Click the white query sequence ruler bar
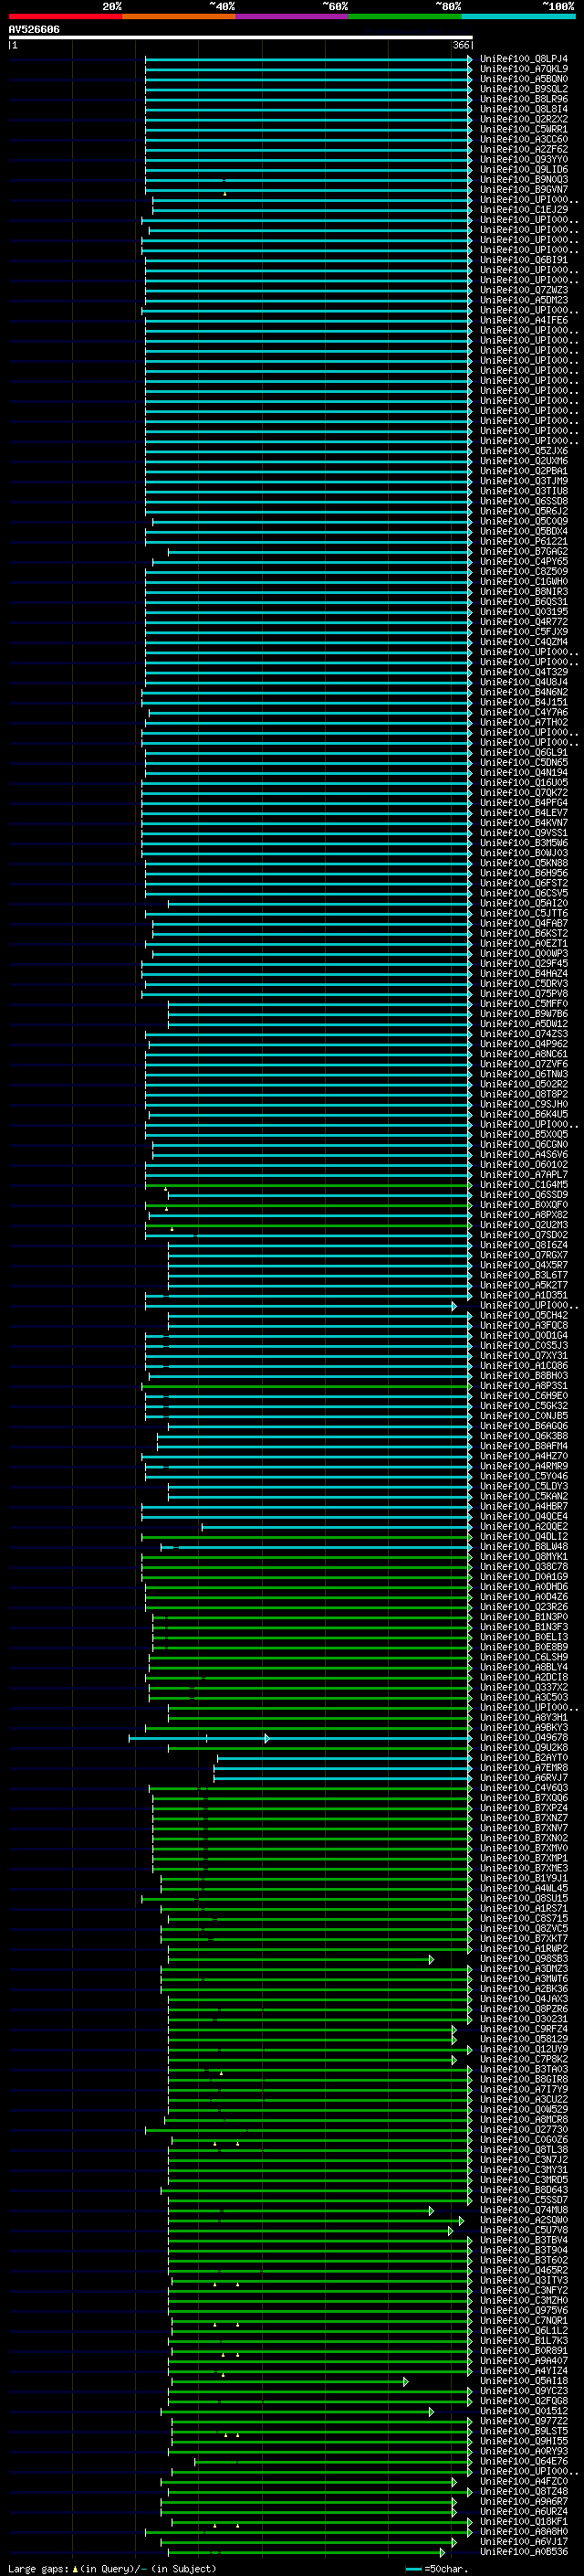This screenshot has height=2576, width=584. [241, 38]
